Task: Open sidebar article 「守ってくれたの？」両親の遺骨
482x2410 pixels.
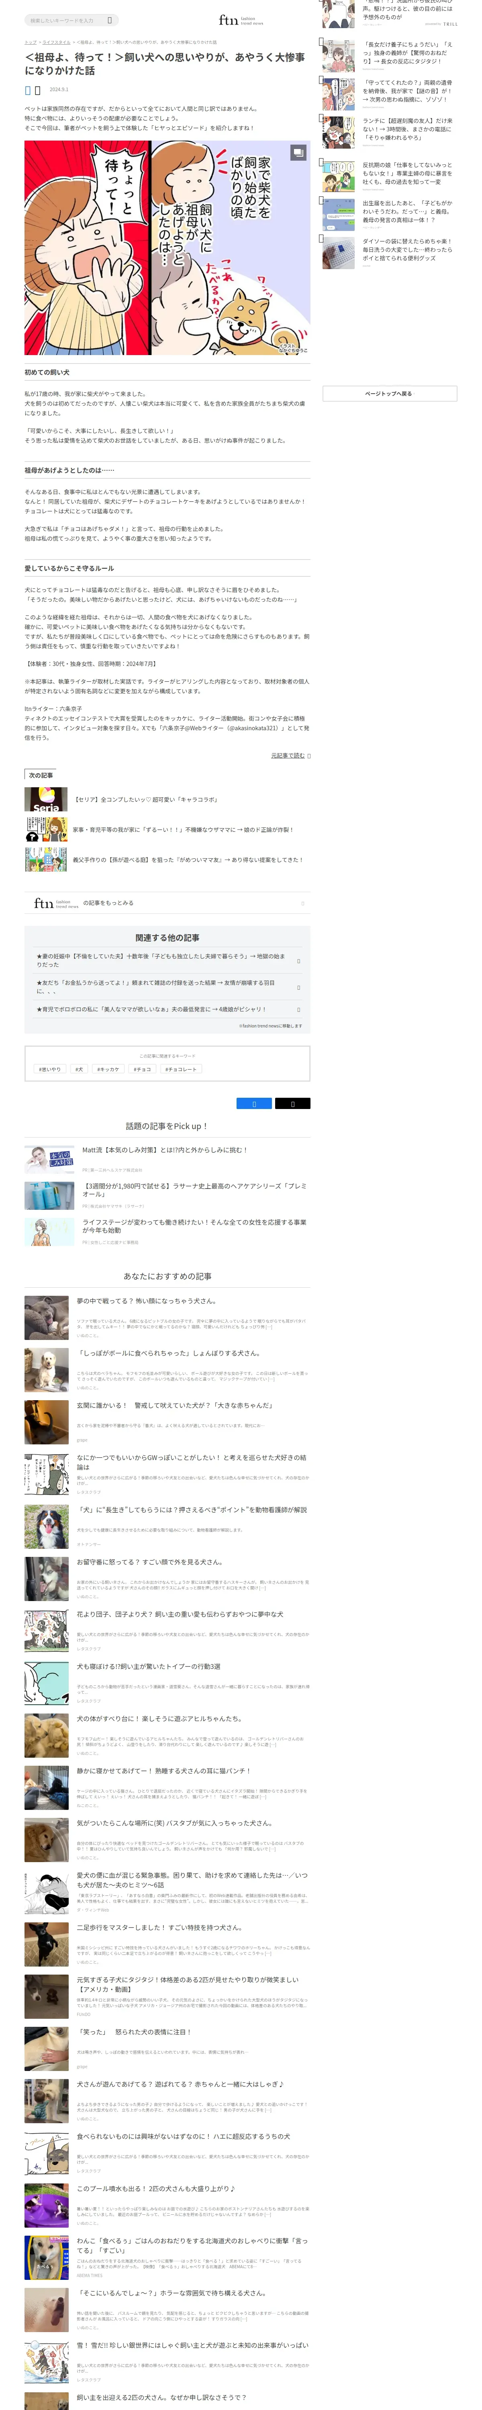Action: 408,90
